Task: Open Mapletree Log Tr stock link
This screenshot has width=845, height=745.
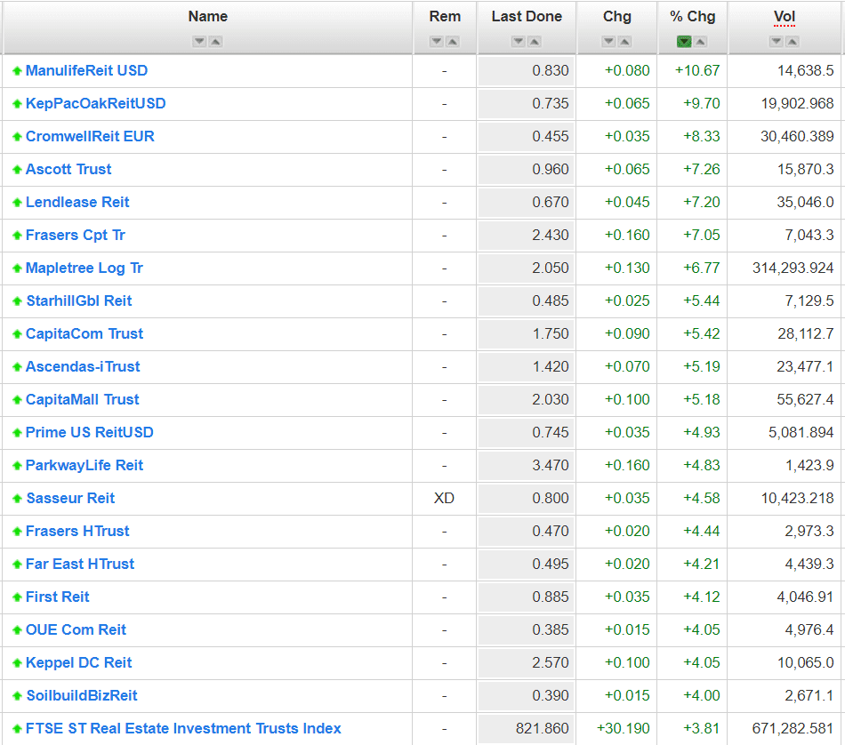Action: 84,268
